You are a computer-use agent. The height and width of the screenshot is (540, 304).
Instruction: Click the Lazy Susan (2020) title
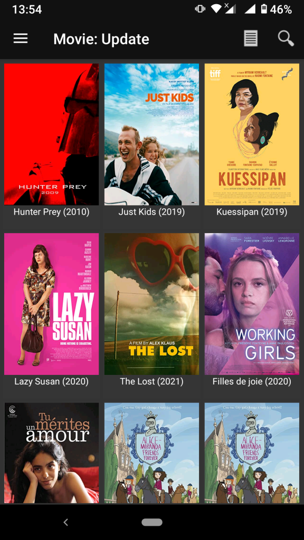point(51,382)
